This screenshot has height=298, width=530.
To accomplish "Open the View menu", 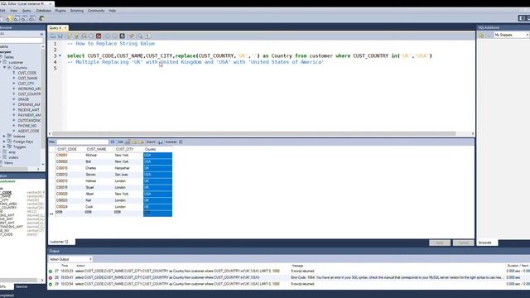I will coord(13,11).
